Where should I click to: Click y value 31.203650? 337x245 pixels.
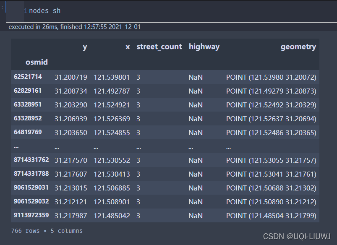pos(71,133)
